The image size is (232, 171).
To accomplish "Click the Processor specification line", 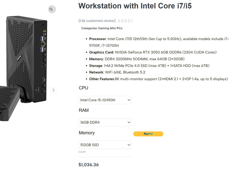I will tap(159, 42).
